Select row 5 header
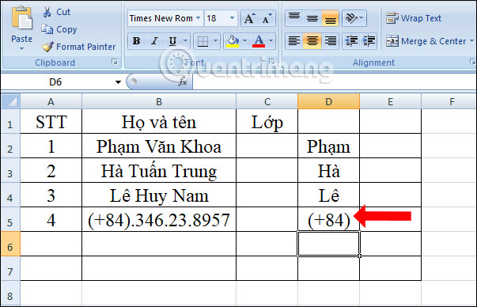 10,220
